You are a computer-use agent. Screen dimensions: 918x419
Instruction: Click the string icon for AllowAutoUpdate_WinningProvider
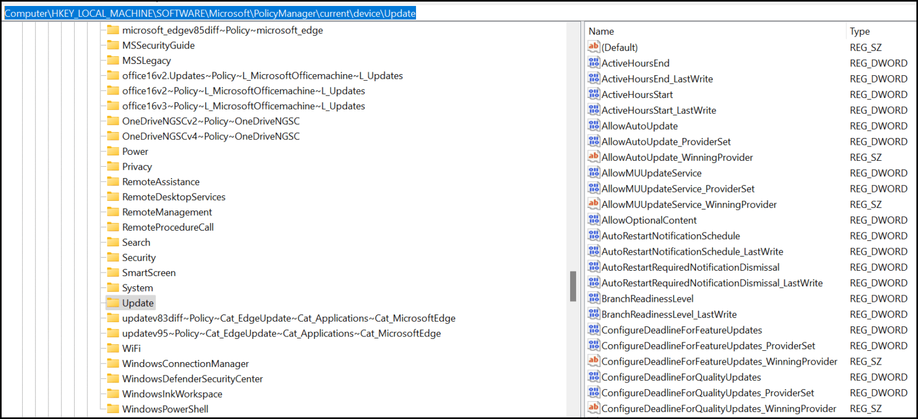pos(593,157)
